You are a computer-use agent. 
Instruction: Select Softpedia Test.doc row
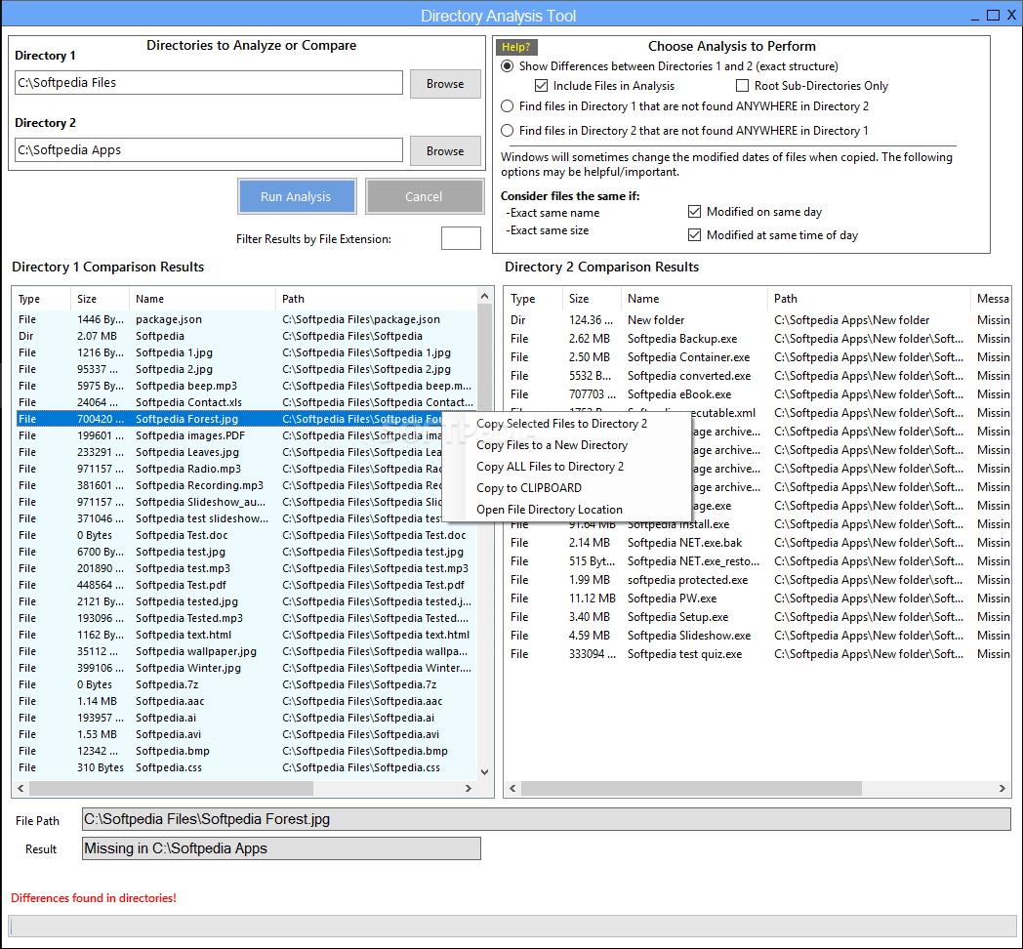247,535
